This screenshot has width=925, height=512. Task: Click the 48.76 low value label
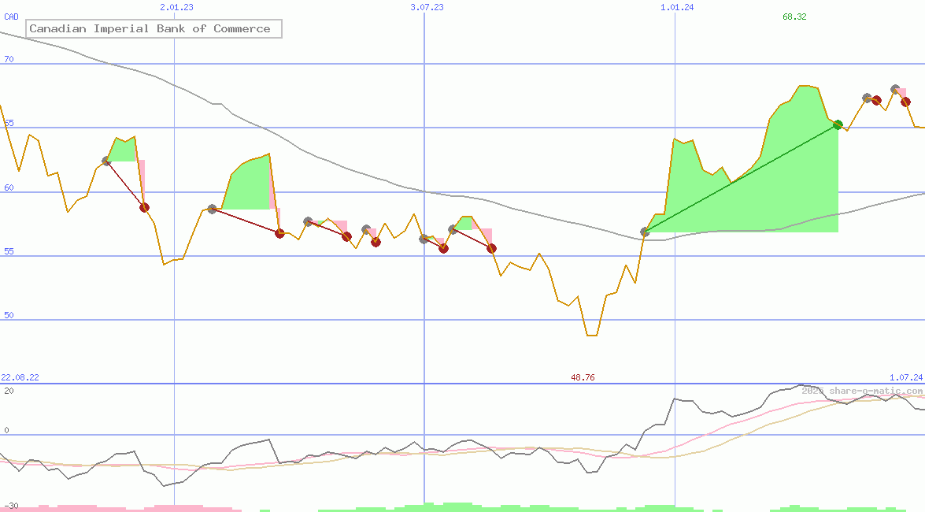pyautogui.click(x=583, y=377)
